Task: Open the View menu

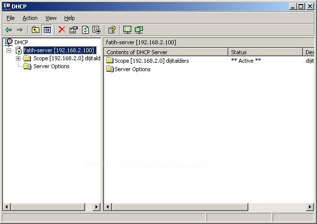Action: pyautogui.click(x=51, y=18)
